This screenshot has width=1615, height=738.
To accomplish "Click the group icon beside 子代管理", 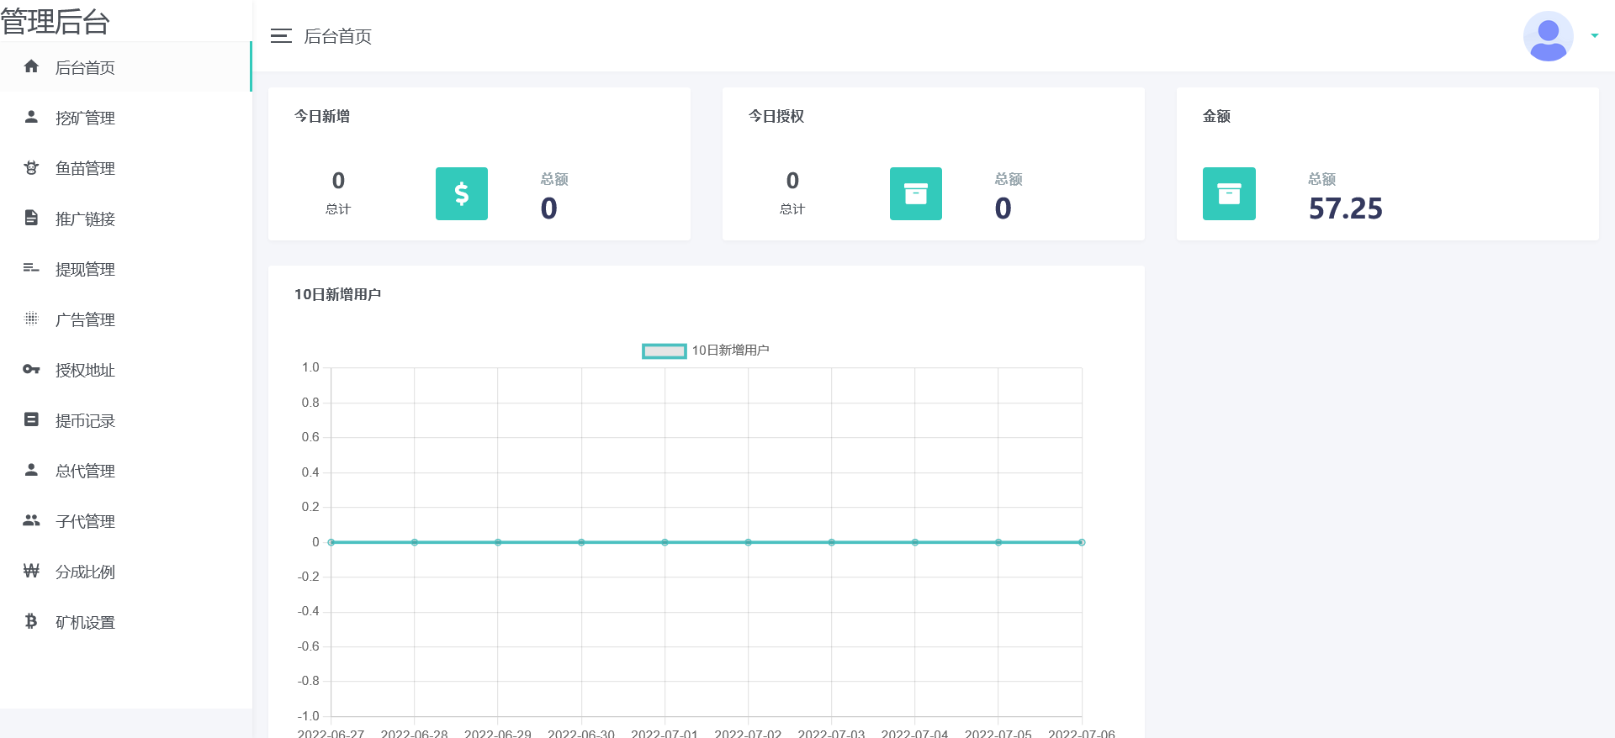I will (31, 520).
